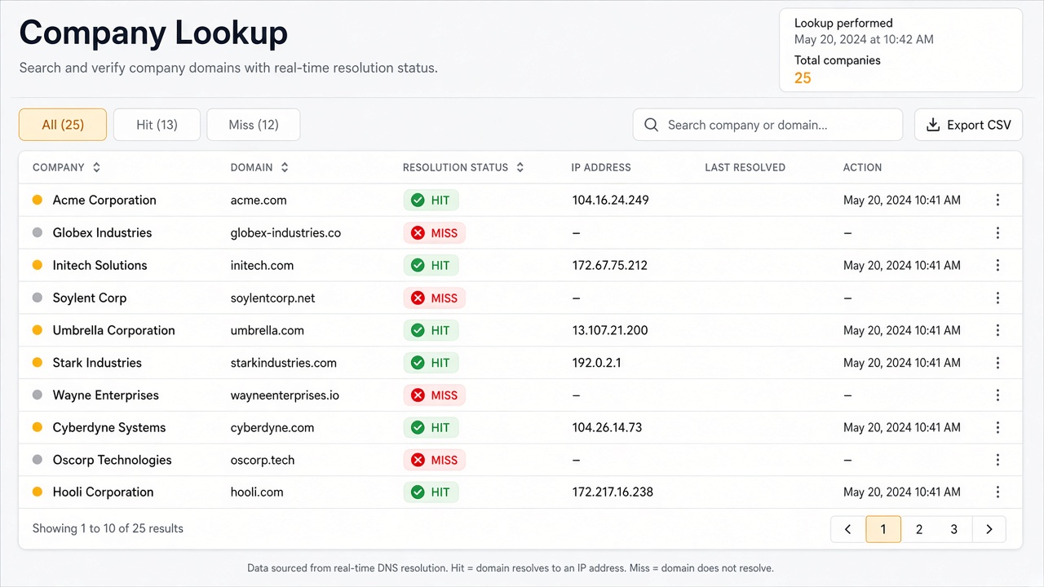Go to the next page arrow
Screen dimensions: 1044x587
click(x=989, y=529)
